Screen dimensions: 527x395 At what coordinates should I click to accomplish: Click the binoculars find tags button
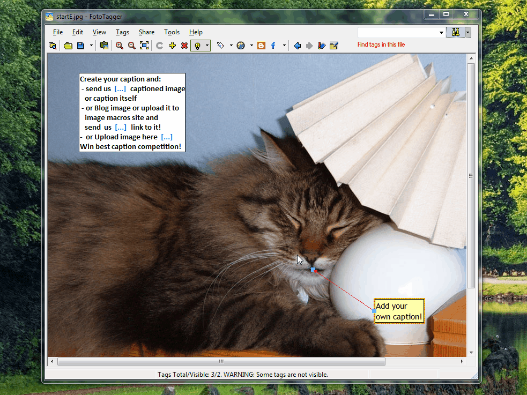coord(455,32)
